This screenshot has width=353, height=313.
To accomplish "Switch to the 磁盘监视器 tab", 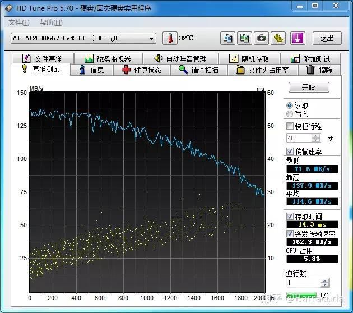I will click(107, 59).
